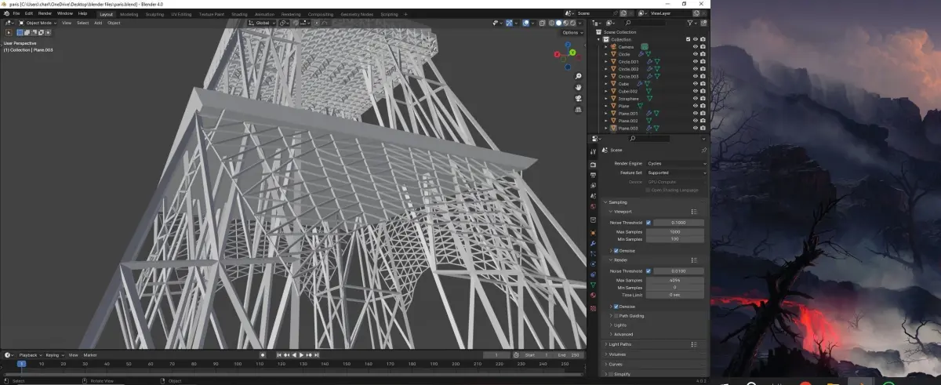Click Light Paths presets list icon
941x385 pixels.
tap(694, 344)
